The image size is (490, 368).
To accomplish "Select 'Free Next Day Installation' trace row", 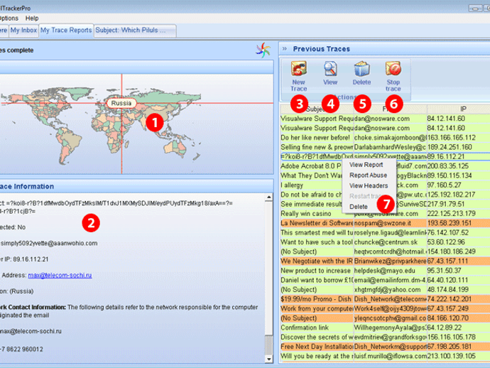I will tap(386, 347).
